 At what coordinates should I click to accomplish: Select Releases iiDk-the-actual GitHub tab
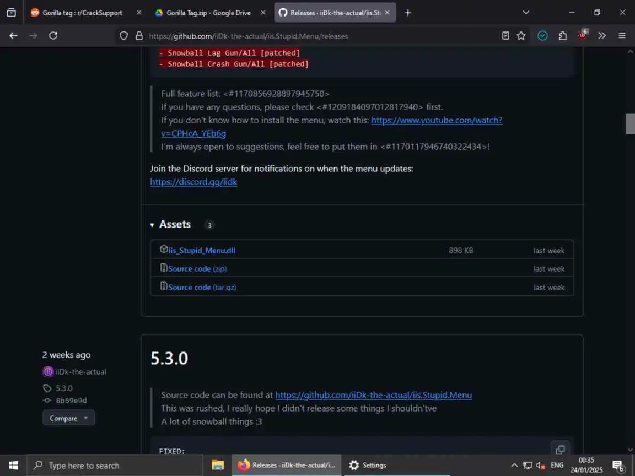(x=336, y=13)
